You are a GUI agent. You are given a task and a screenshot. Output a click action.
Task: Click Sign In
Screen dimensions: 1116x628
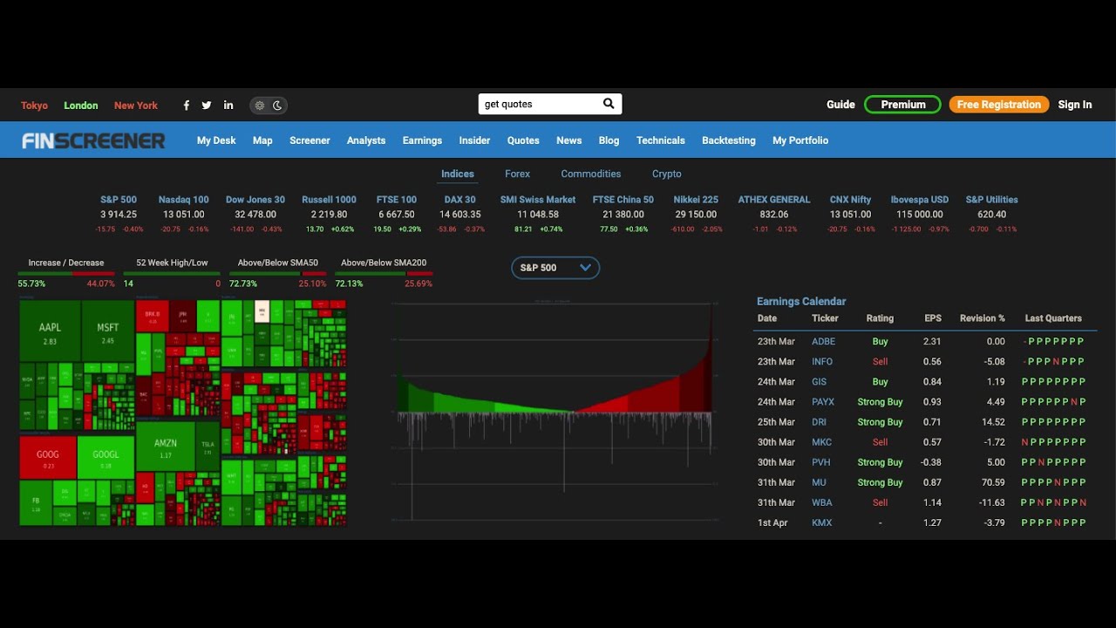pyautogui.click(x=1075, y=105)
